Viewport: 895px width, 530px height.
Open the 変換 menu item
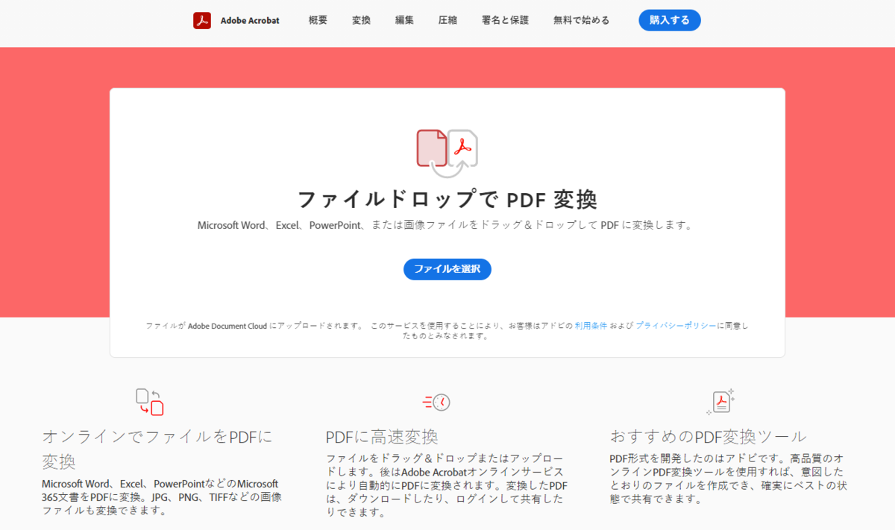click(x=361, y=20)
